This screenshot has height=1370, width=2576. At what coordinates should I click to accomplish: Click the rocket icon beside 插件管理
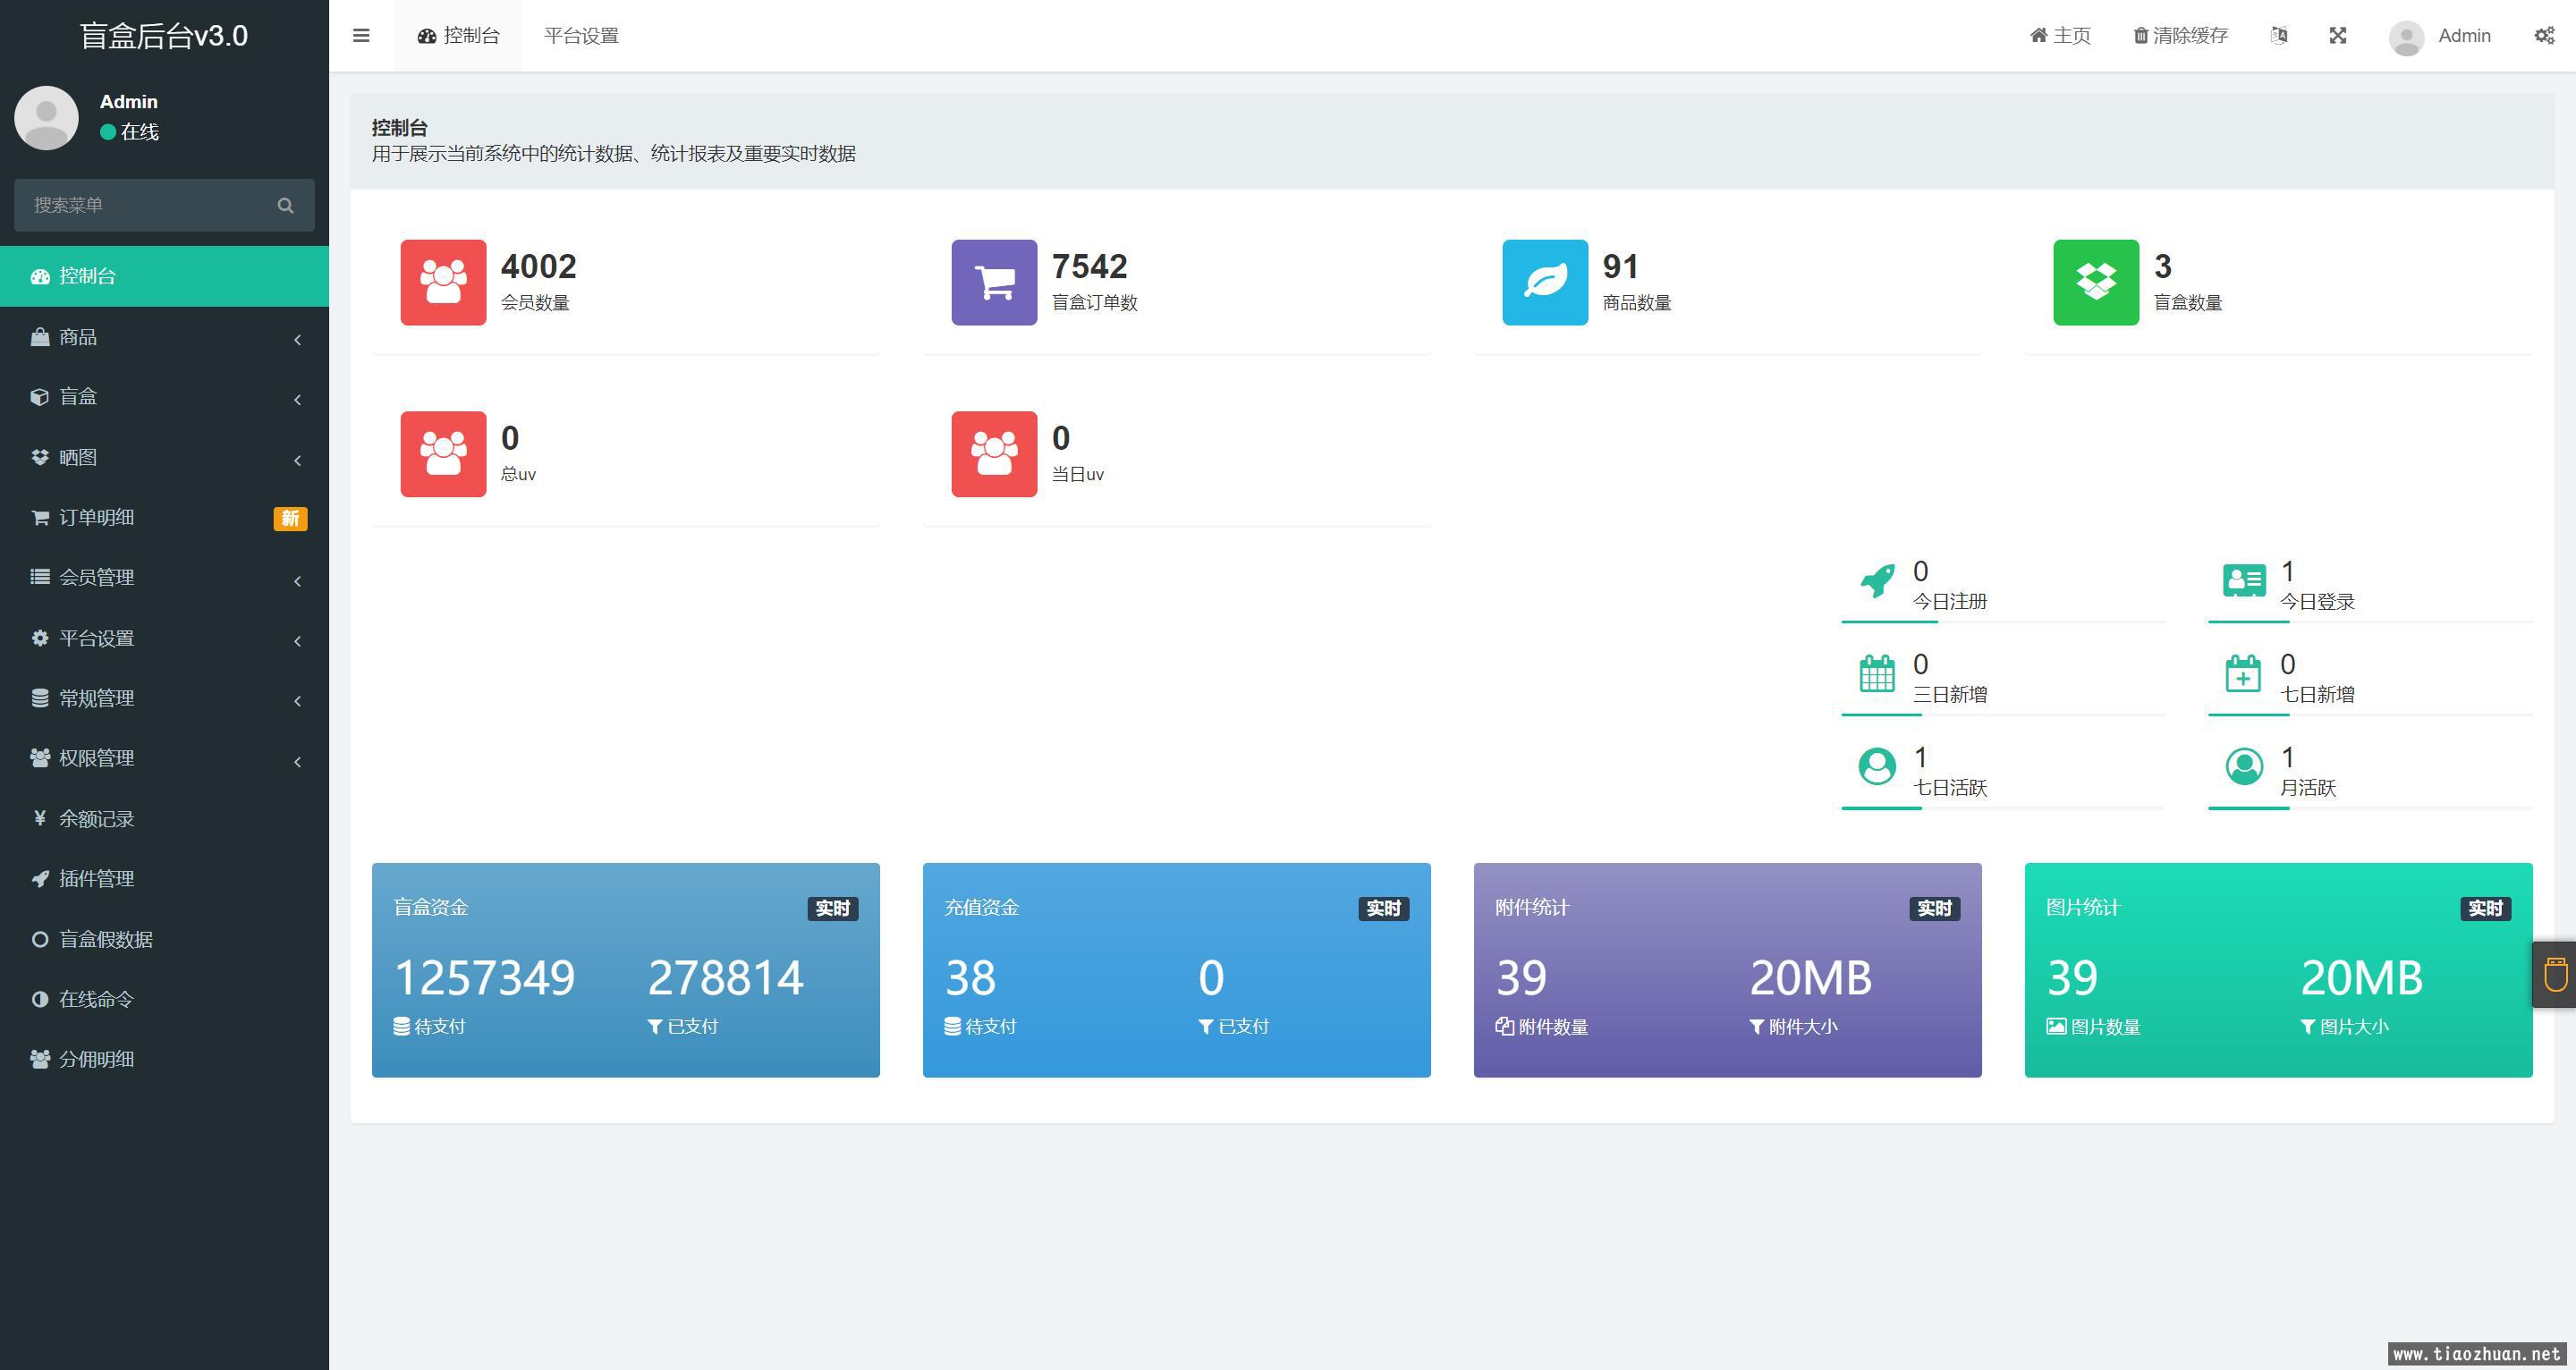(40, 879)
